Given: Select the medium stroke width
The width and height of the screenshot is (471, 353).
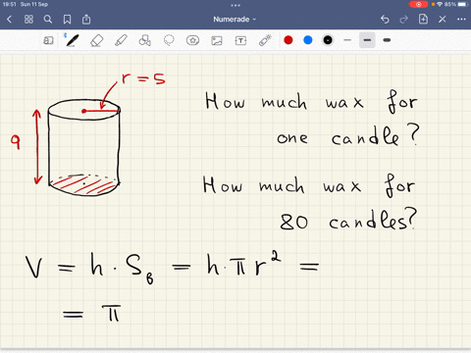Looking at the screenshot, I should tap(367, 40).
